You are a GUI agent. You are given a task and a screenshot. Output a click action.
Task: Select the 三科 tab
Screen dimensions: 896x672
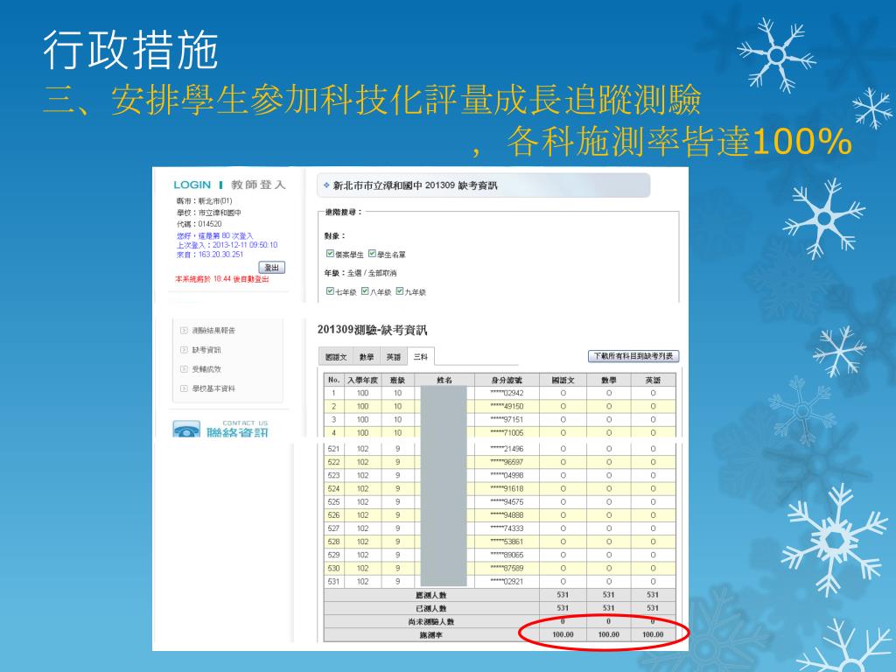421,356
